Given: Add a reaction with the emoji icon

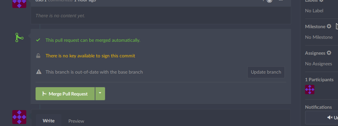Looking at the screenshot, I should click(270, 1).
